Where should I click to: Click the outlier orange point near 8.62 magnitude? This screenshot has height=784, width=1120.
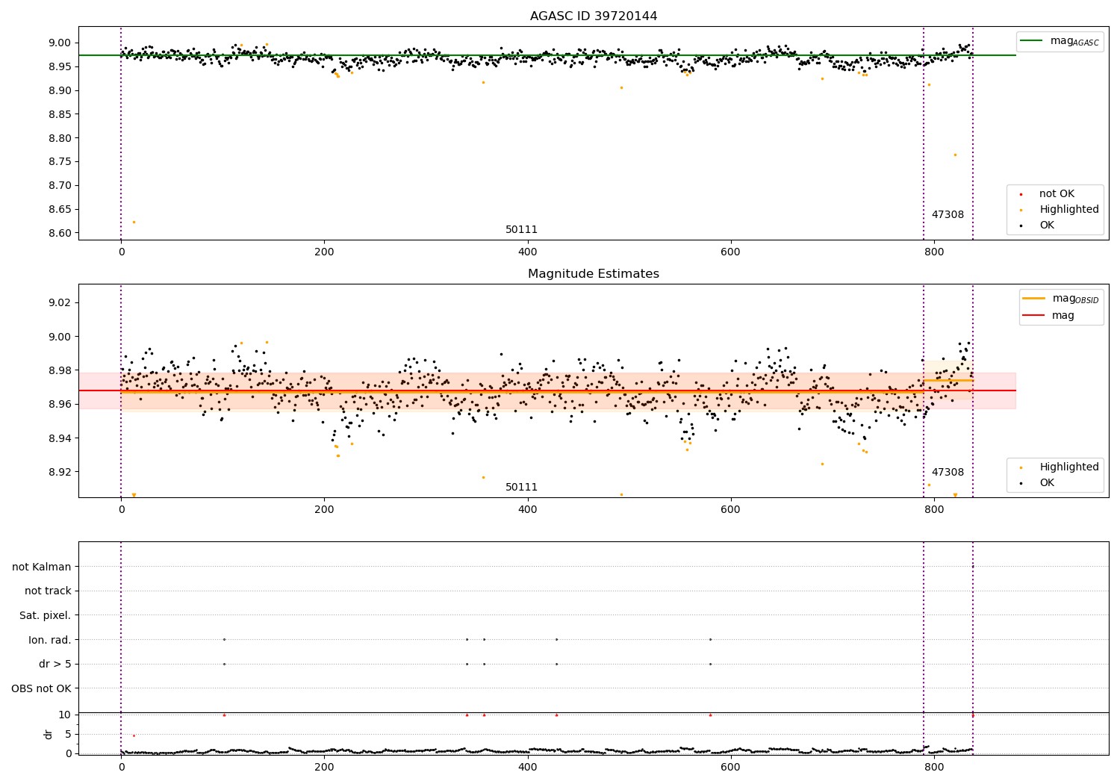click(x=134, y=222)
